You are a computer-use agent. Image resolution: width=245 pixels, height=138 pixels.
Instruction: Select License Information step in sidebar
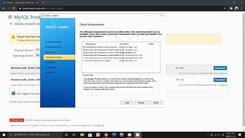tap(54, 42)
